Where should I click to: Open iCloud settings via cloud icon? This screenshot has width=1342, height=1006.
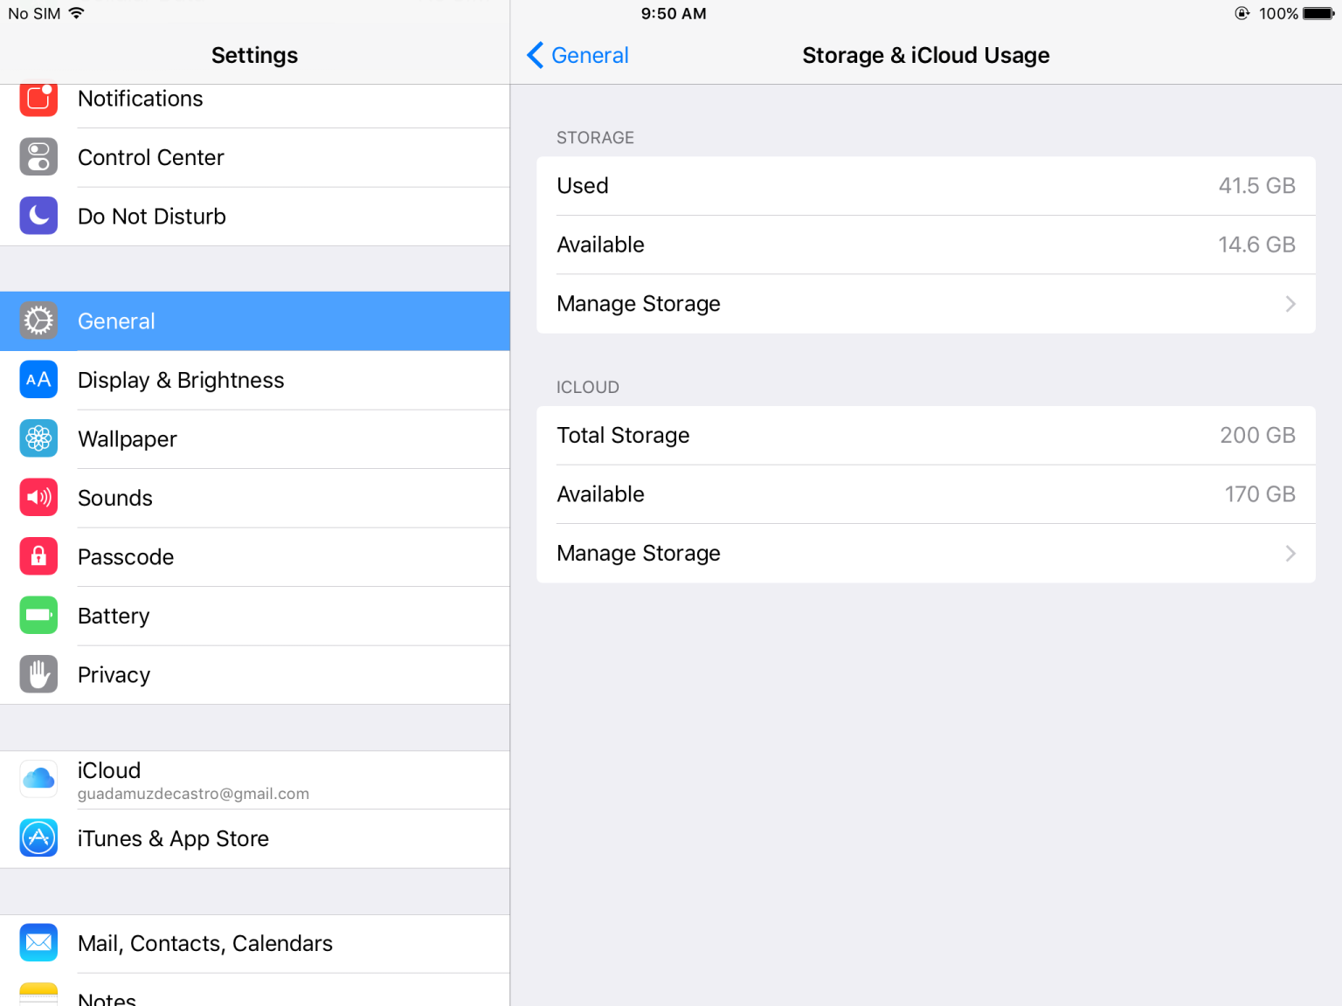(x=38, y=778)
